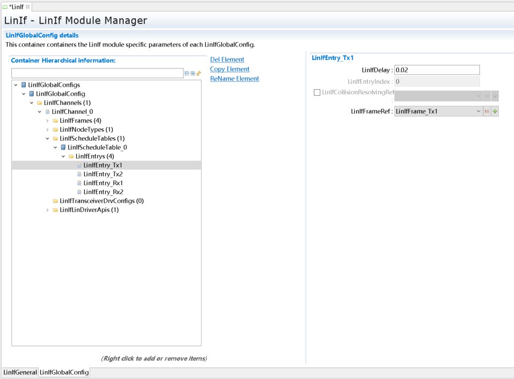Screen dimensions: 514x379
Task: Click the LinIfScheduleTable_0 database icon
Action: [x=63, y=147]
